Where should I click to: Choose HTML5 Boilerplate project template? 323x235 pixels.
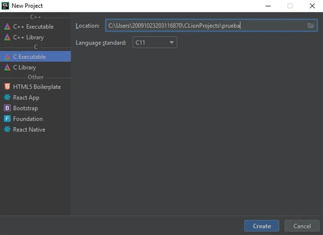click(x=35, y=87)
